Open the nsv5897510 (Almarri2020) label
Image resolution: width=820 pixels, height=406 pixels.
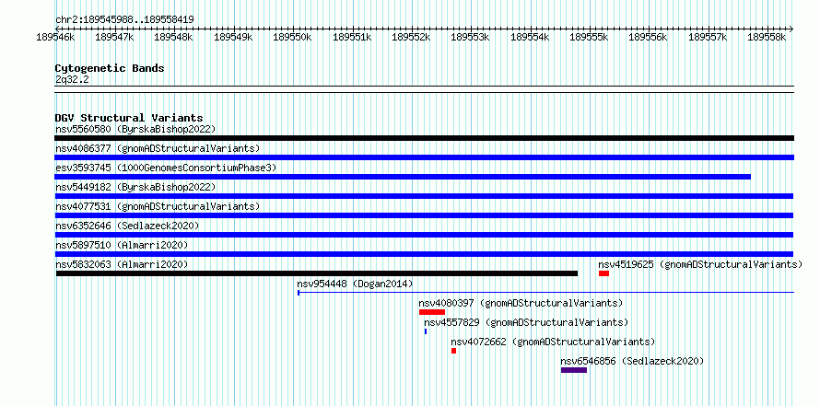coord(122,245)
